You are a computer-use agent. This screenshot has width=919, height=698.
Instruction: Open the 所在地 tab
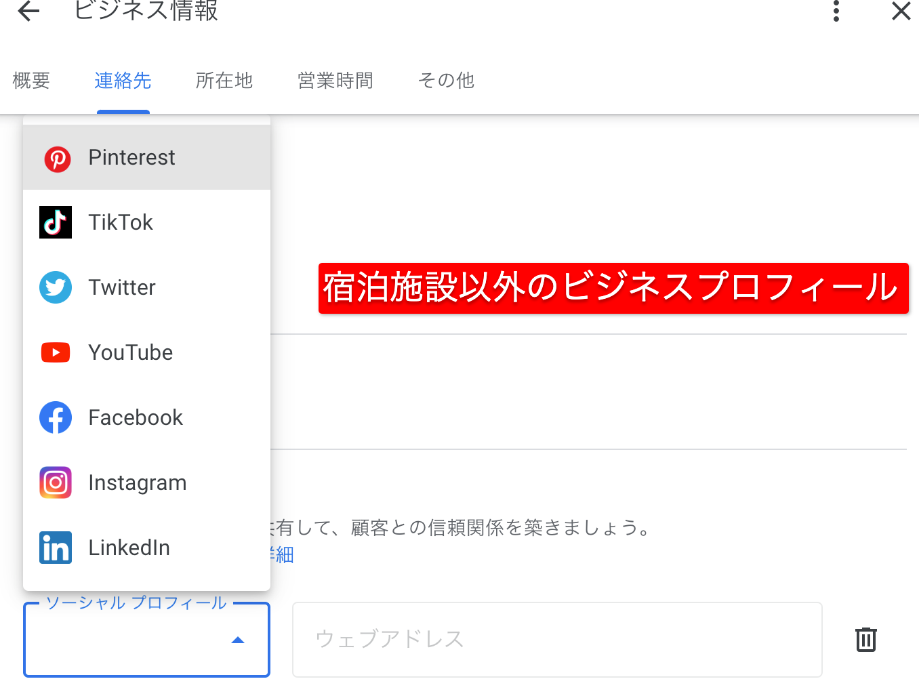224,81
